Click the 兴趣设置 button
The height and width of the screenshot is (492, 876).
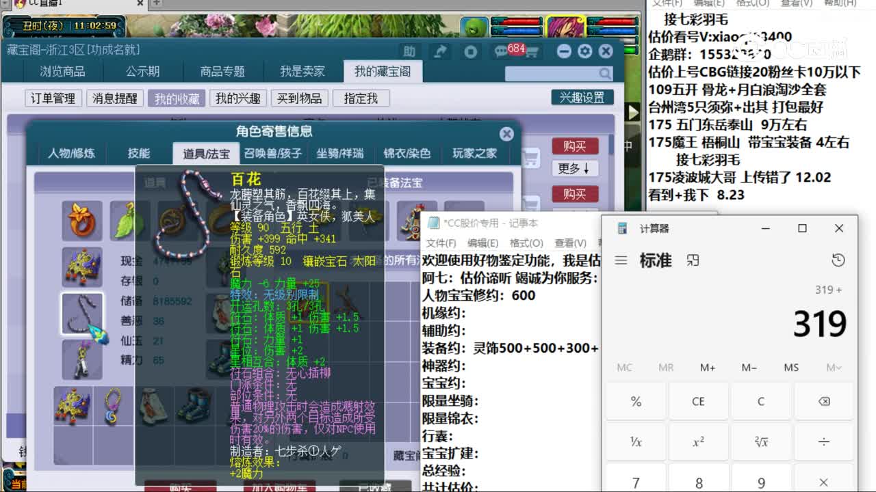pyautogui.click(x=583, y=98)
